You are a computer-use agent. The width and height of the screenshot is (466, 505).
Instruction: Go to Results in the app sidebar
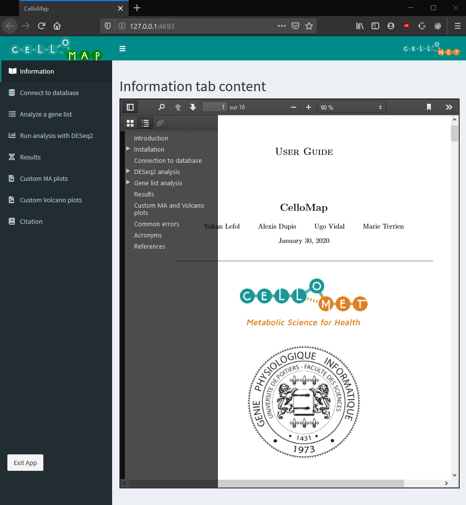56,157
